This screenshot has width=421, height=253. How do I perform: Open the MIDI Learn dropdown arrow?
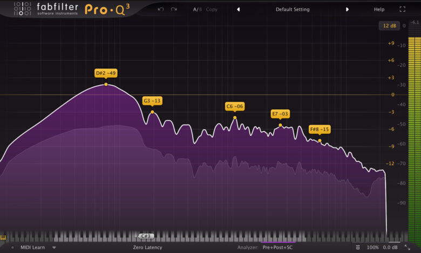[x=54, y=248]
